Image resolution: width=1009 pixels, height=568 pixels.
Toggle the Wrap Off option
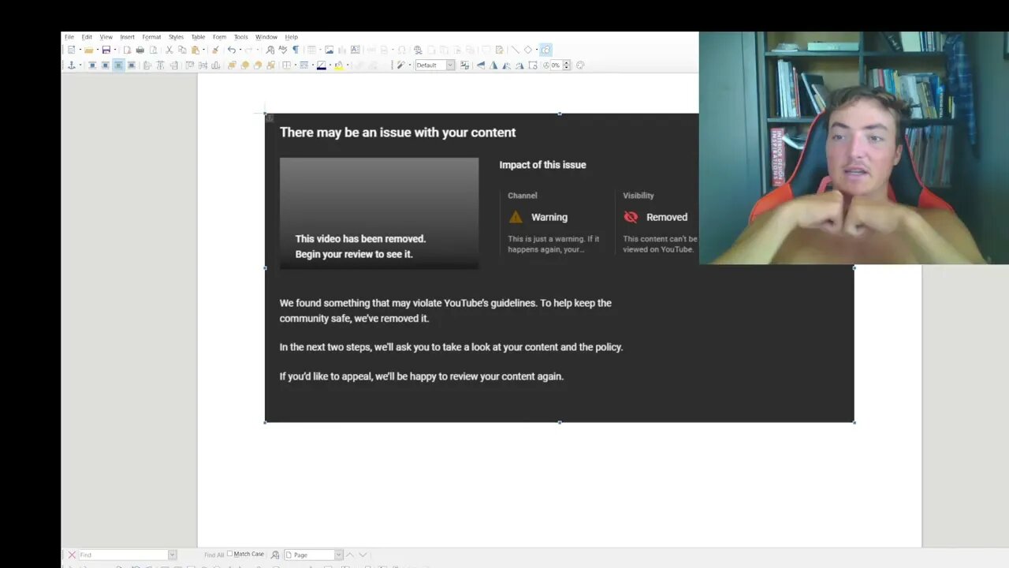pyautogui.click(x=92, y=65)
